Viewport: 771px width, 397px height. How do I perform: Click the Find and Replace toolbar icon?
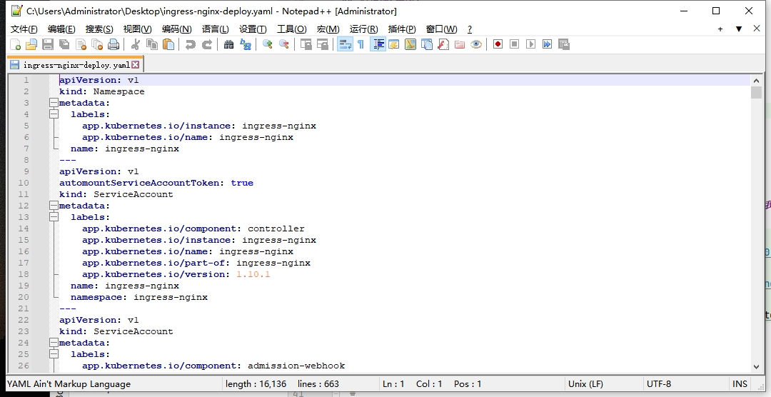(x=246, y=44)
